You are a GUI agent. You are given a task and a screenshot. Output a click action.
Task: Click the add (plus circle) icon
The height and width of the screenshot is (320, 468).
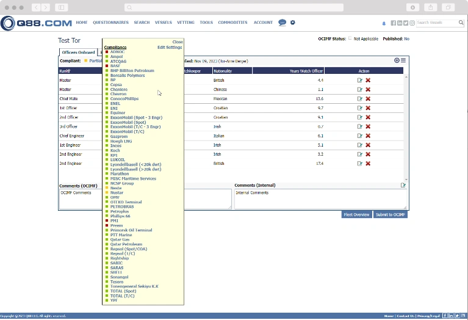click(397, 60)
